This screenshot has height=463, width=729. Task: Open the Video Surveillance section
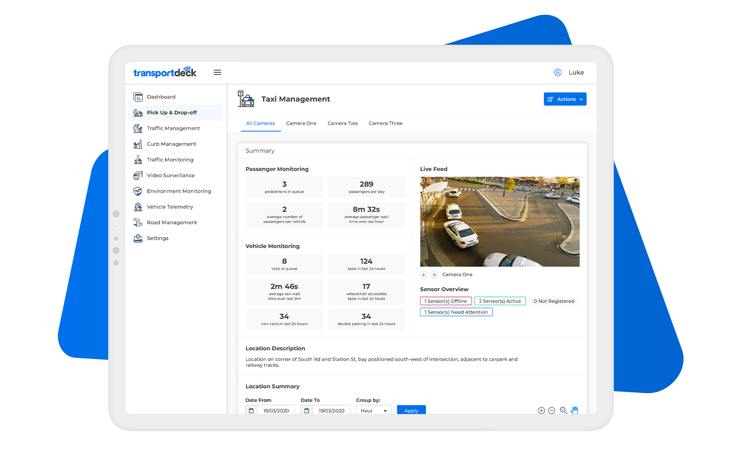pyautogui.click(x=170, y=175)
